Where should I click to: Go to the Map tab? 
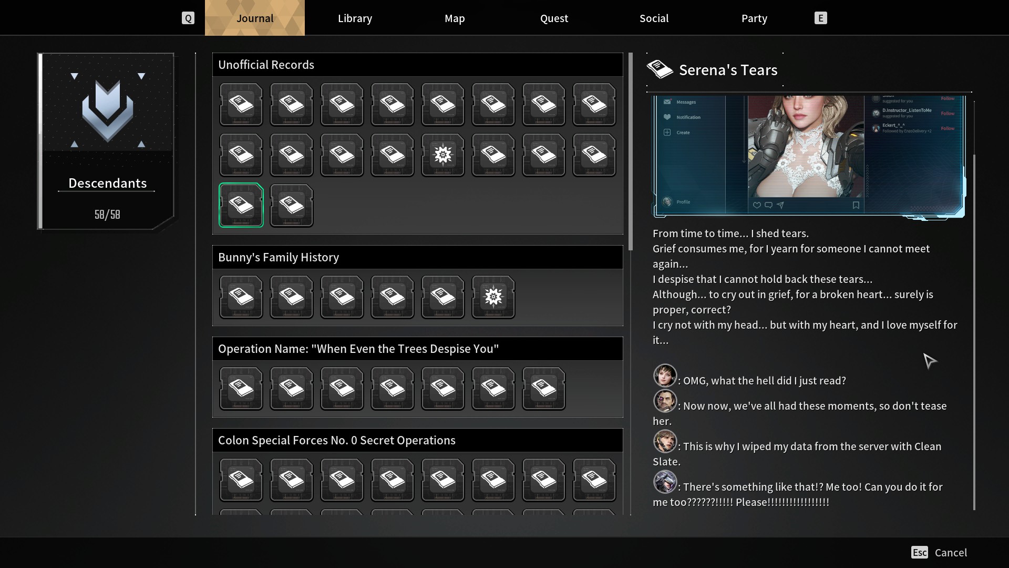click(x=455, y=18)
